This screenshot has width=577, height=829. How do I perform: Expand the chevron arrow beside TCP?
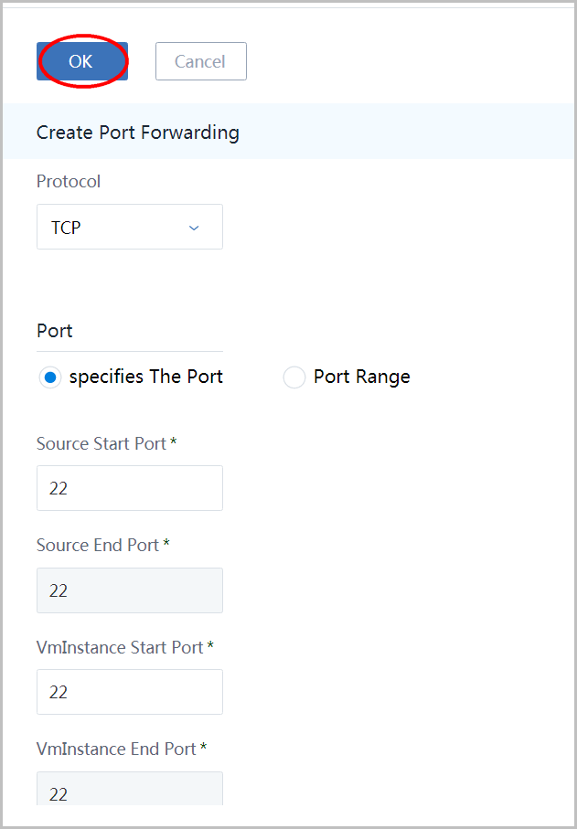[194, 228]
